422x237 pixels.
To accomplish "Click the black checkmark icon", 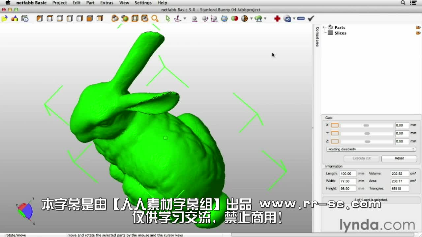I will pos(311,19).
